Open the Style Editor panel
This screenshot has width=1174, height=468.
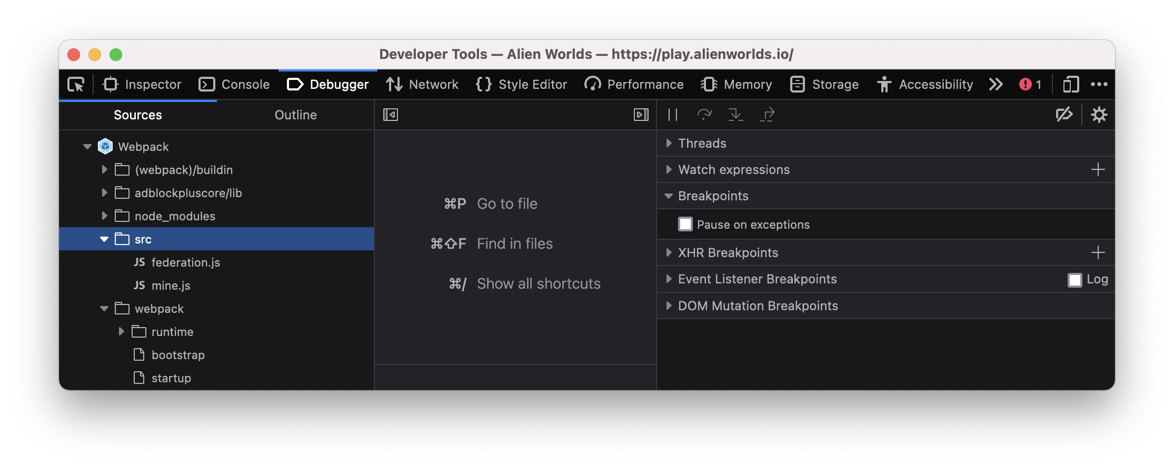521,85
